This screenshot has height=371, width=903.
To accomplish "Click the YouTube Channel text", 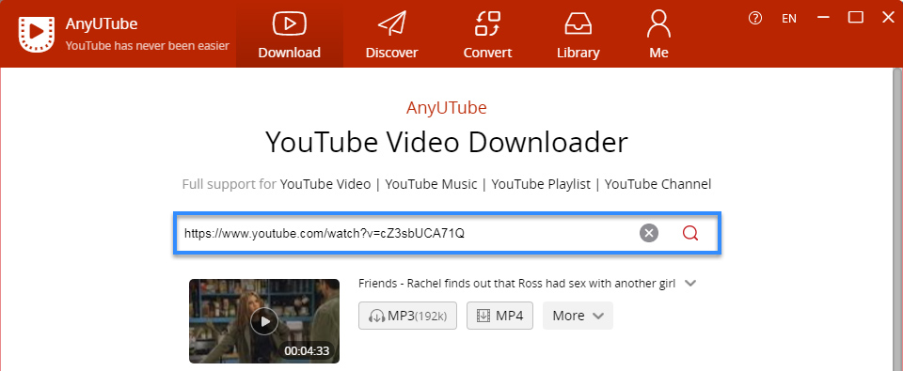I will point(657,185).
